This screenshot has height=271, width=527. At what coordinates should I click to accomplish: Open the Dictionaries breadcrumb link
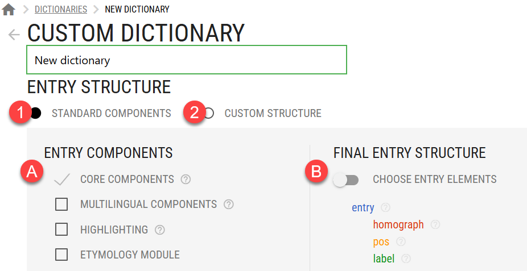coord(61,10)
